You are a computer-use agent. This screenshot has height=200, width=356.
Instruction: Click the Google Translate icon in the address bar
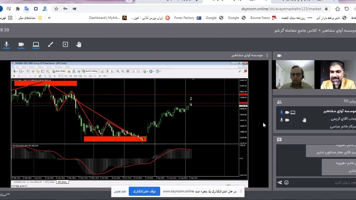click(x=27, y=9)
